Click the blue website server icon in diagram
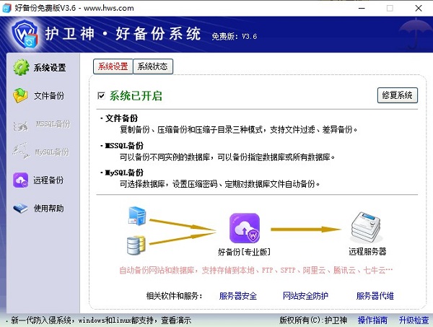Screen dimensions: 433x327 click(136, 214)
